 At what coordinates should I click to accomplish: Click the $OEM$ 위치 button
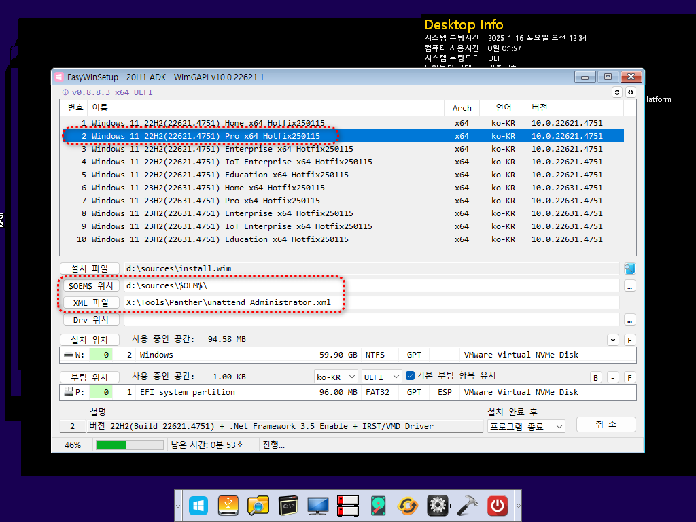point(90,285)
